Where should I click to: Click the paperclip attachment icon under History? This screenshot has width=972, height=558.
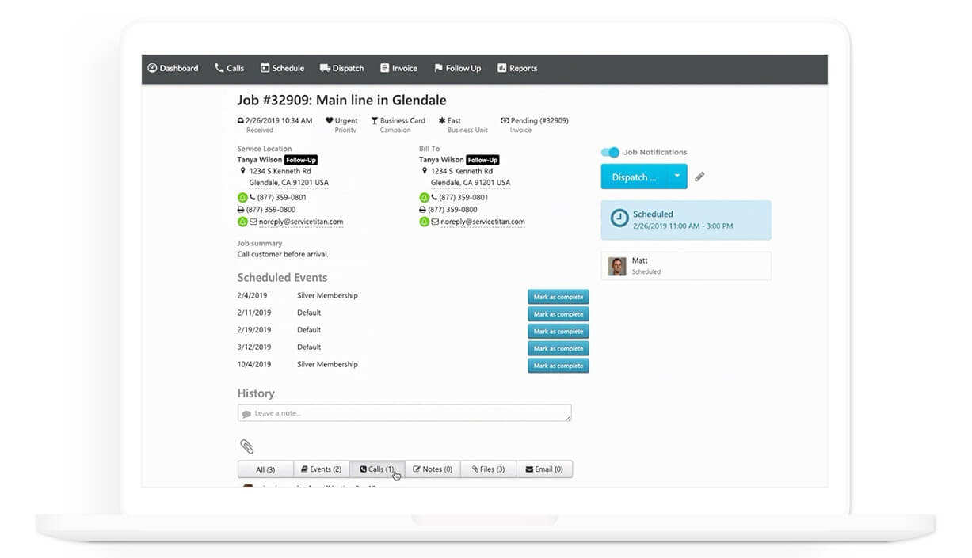[246, 446]
